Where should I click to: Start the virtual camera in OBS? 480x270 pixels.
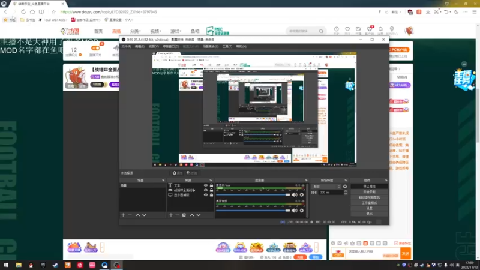[369, 197]
